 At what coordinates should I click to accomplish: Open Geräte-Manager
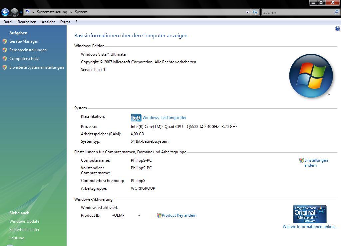pyautogui.click(x=24, y=41)
